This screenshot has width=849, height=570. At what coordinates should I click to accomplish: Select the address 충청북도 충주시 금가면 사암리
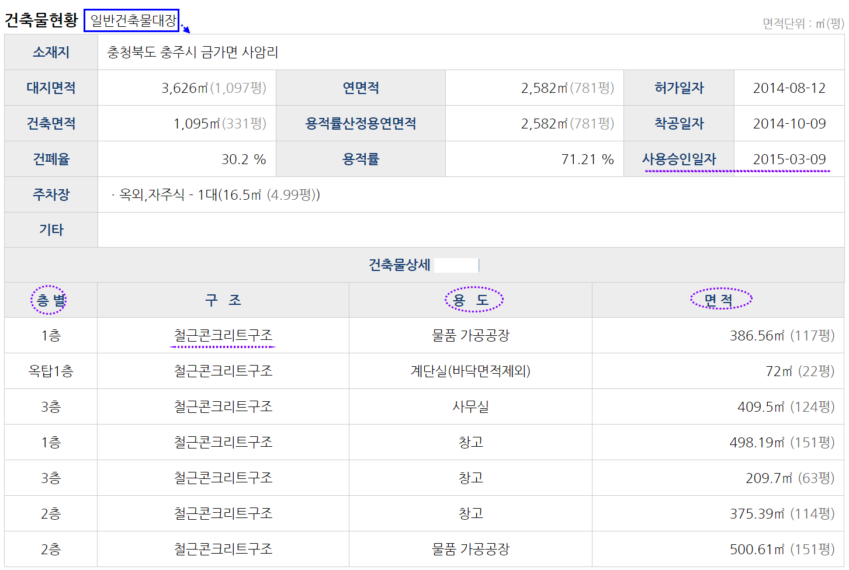tap(192, 52)
